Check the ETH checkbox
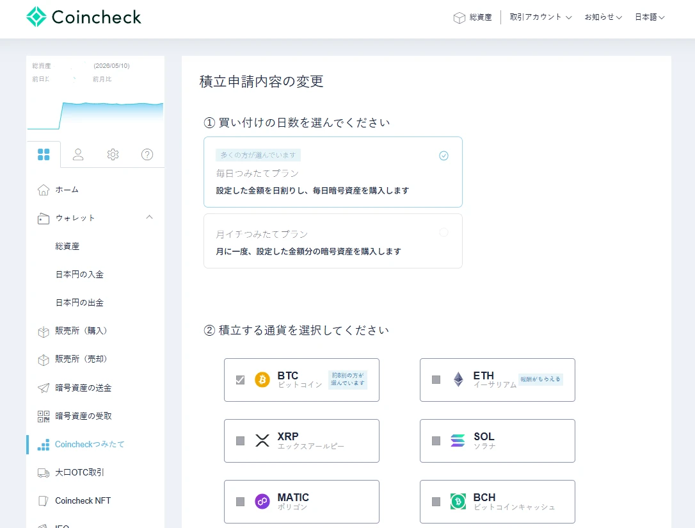 tap(436, 380)
